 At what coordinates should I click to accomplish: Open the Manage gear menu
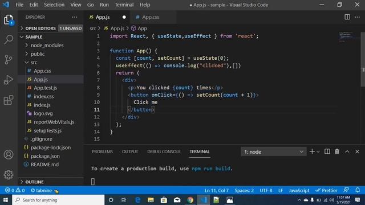pyautogui.click(x=9, y=175)
